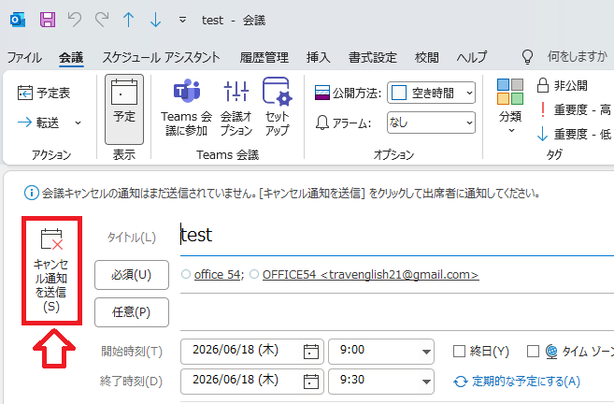Check the タイム ゾーン checkbox
The image size is (614, 404).
point(533,352)
